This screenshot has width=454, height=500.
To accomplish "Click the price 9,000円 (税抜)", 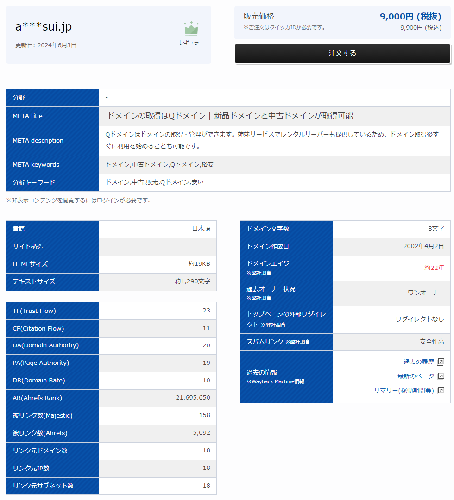I will (410, 16).
